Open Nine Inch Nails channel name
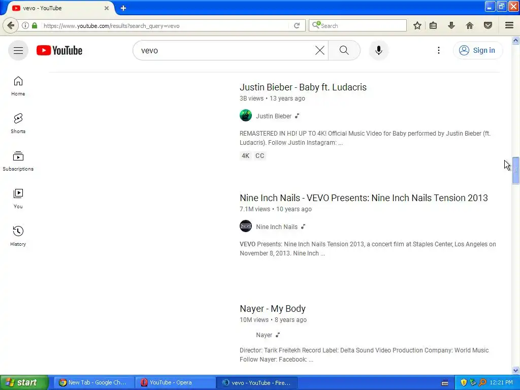 click(277, 227)
